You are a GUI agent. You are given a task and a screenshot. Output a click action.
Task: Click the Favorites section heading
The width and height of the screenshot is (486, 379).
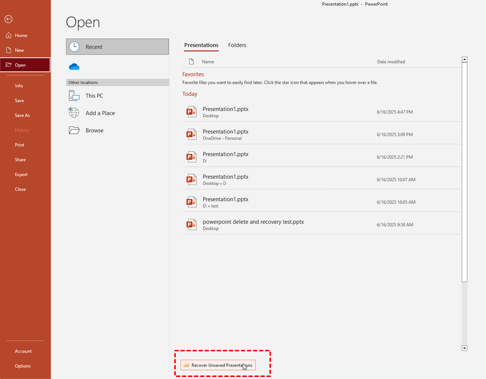193,74
